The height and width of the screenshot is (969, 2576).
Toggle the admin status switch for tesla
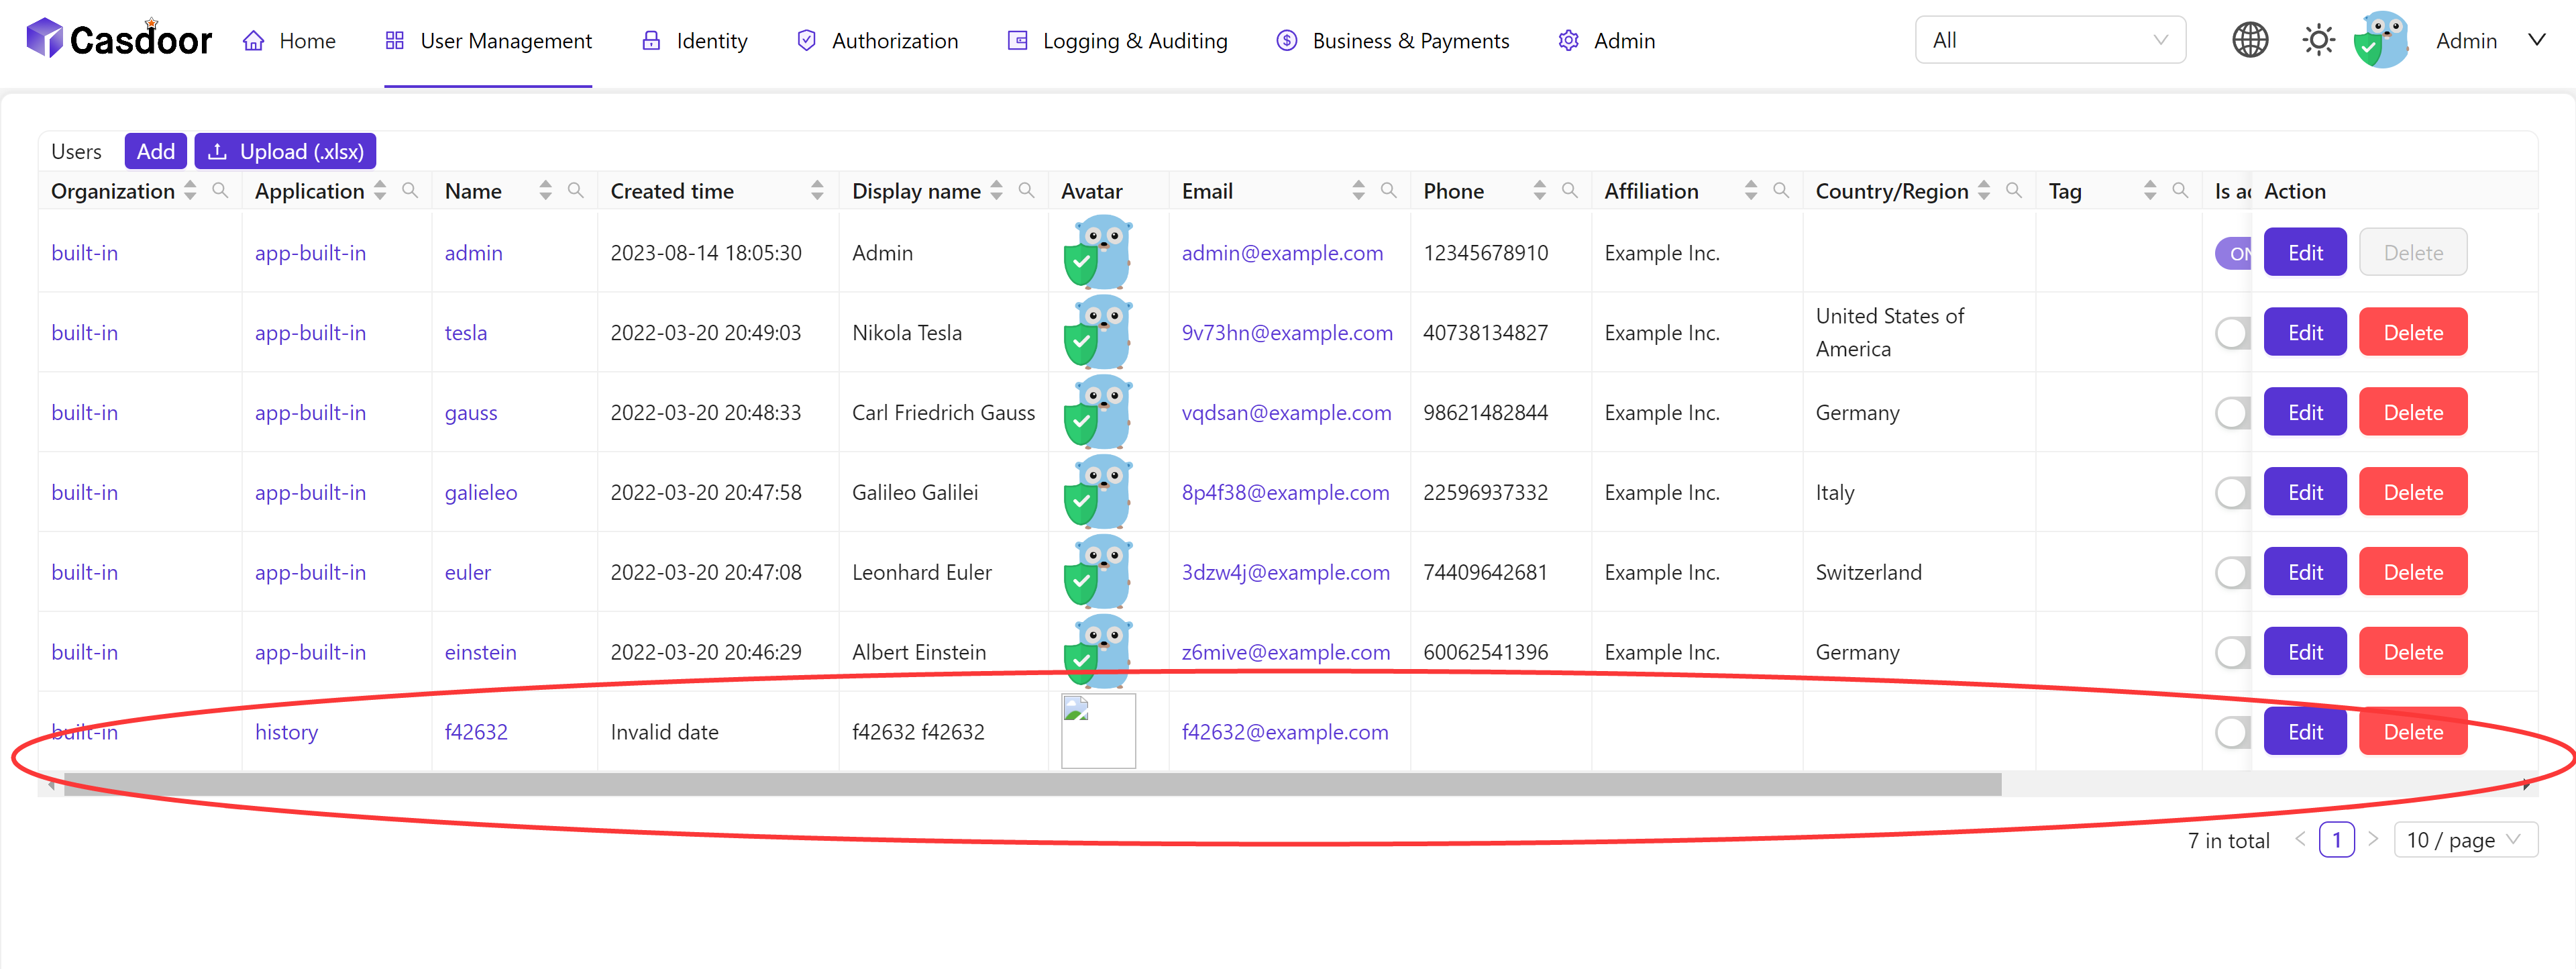coord(2232,332)
